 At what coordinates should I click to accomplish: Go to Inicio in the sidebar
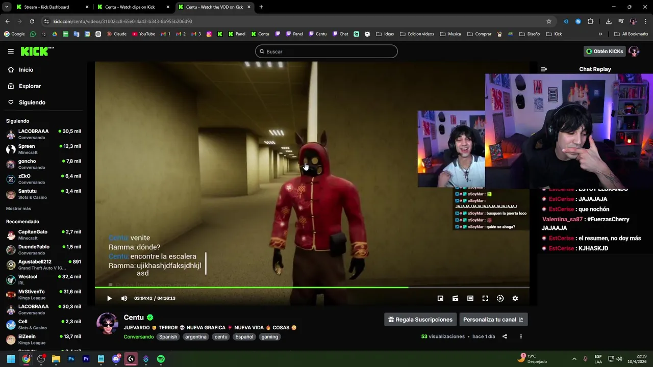(x=26, y=70)
